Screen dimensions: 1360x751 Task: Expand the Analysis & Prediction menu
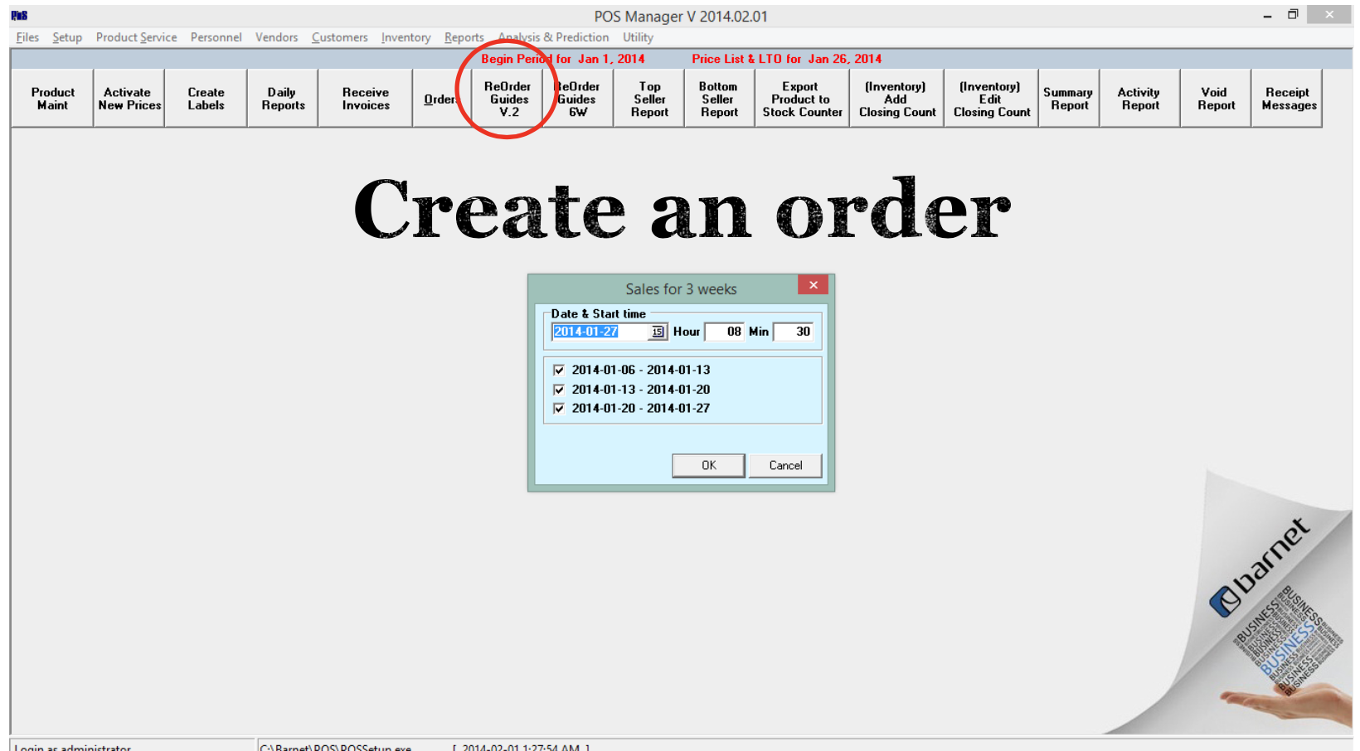click(x=553, y=37)
